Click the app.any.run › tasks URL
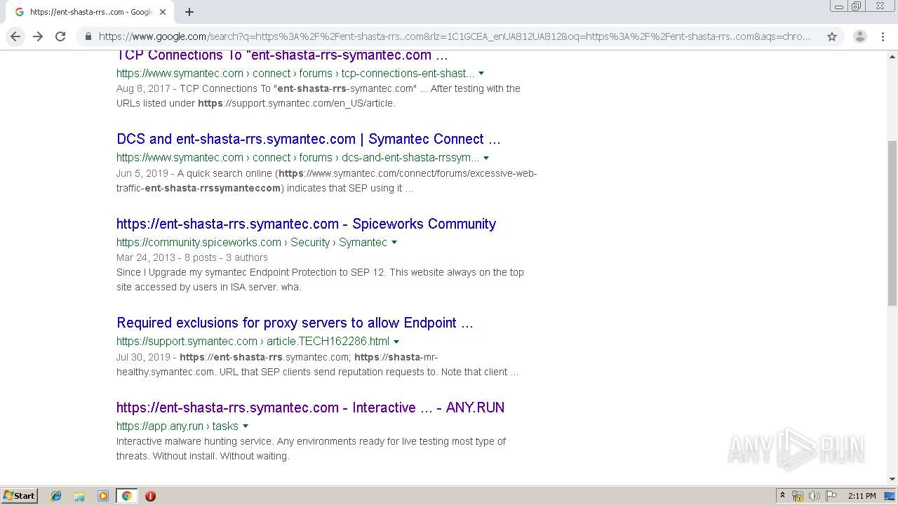898x505 pixels. 177,426
